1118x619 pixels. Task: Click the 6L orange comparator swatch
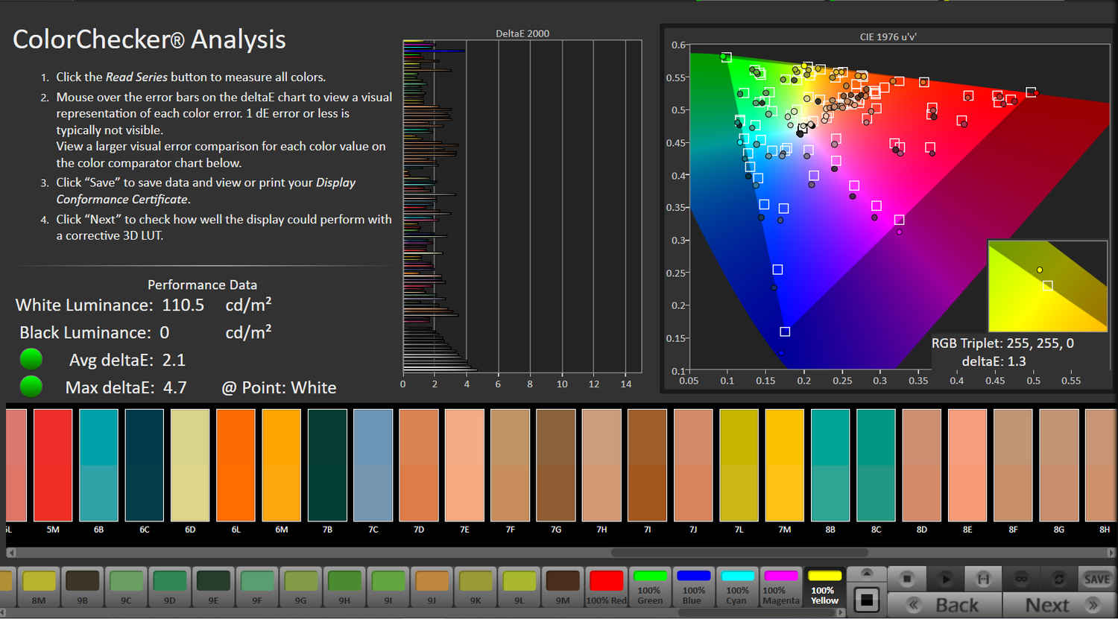tap(236, 465)
